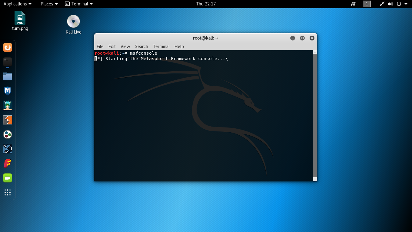Viewport: 412px width, 232px height.
Task: Open the Terminal menu in window menubar
Action: tap(161, 46)
